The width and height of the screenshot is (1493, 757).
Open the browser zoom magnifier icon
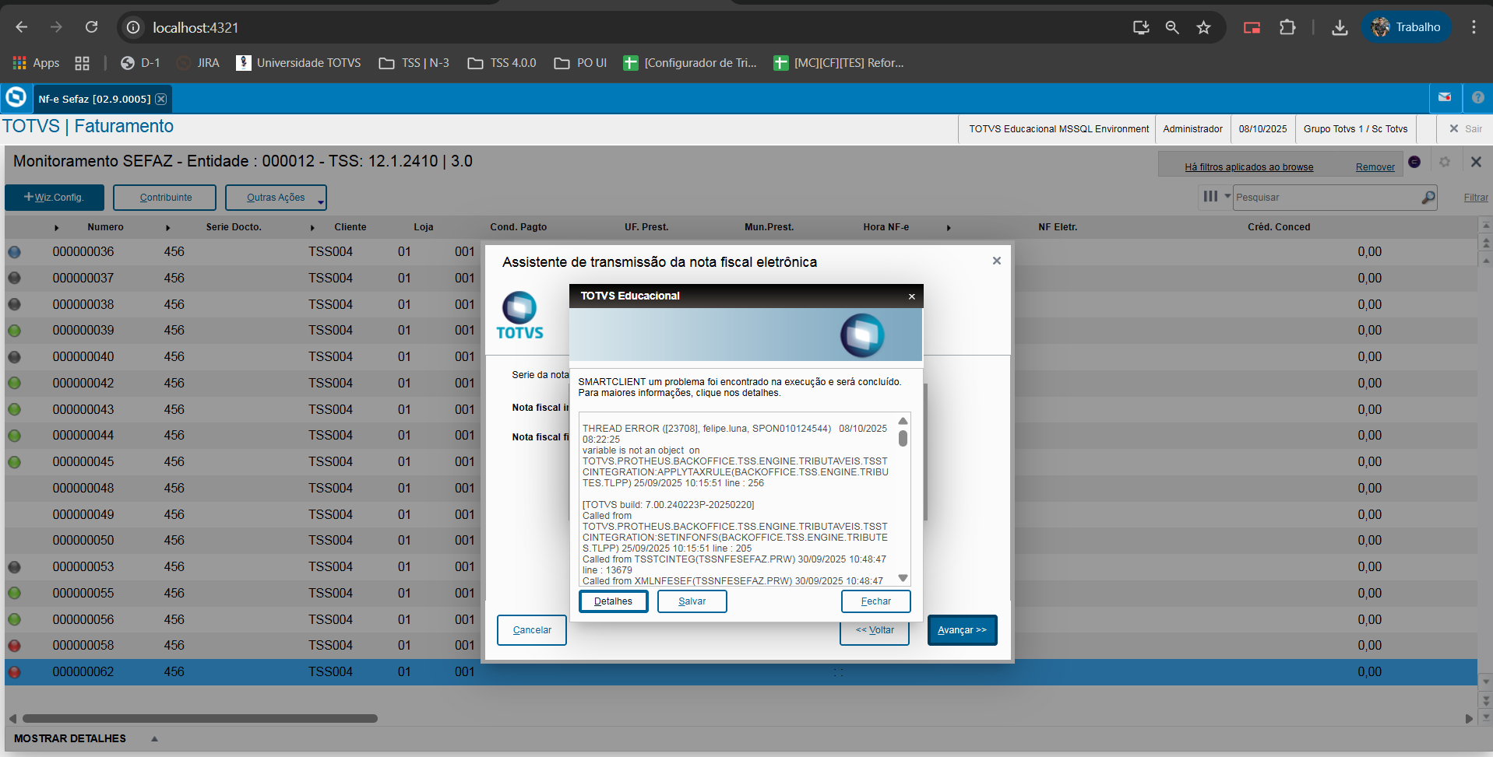(x=1172, y=27)
